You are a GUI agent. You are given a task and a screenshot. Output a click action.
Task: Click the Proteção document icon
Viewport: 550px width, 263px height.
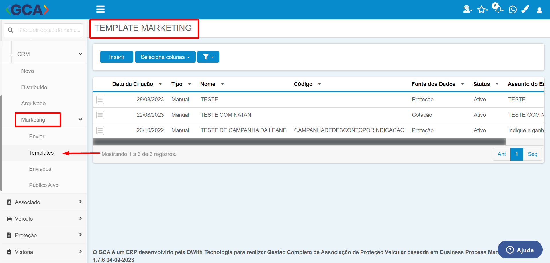(9, 235)
